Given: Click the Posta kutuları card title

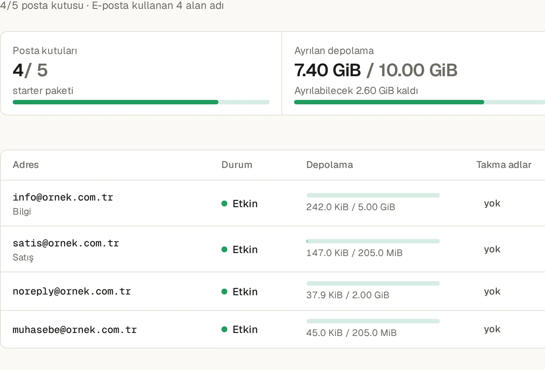Looking at the screenshot, I should [45, 51].
